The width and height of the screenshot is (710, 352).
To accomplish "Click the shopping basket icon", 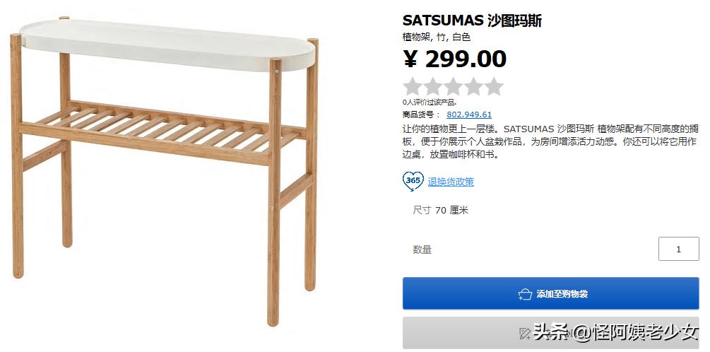I will click(525, 294).
